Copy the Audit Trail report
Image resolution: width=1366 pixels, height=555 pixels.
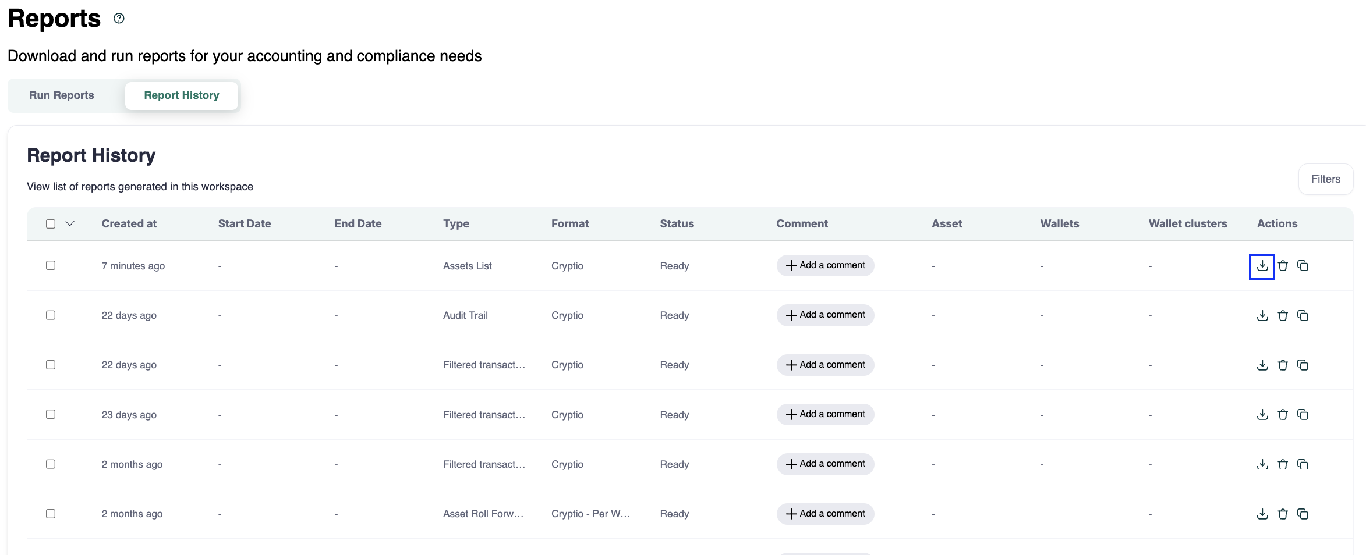coord(1304,315)
